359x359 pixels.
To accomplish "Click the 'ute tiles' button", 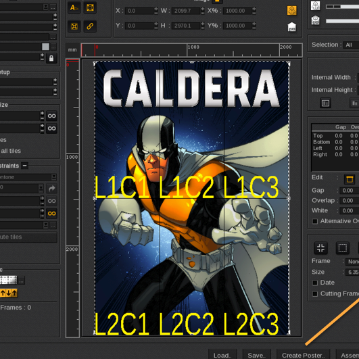I will coord(28,237).
